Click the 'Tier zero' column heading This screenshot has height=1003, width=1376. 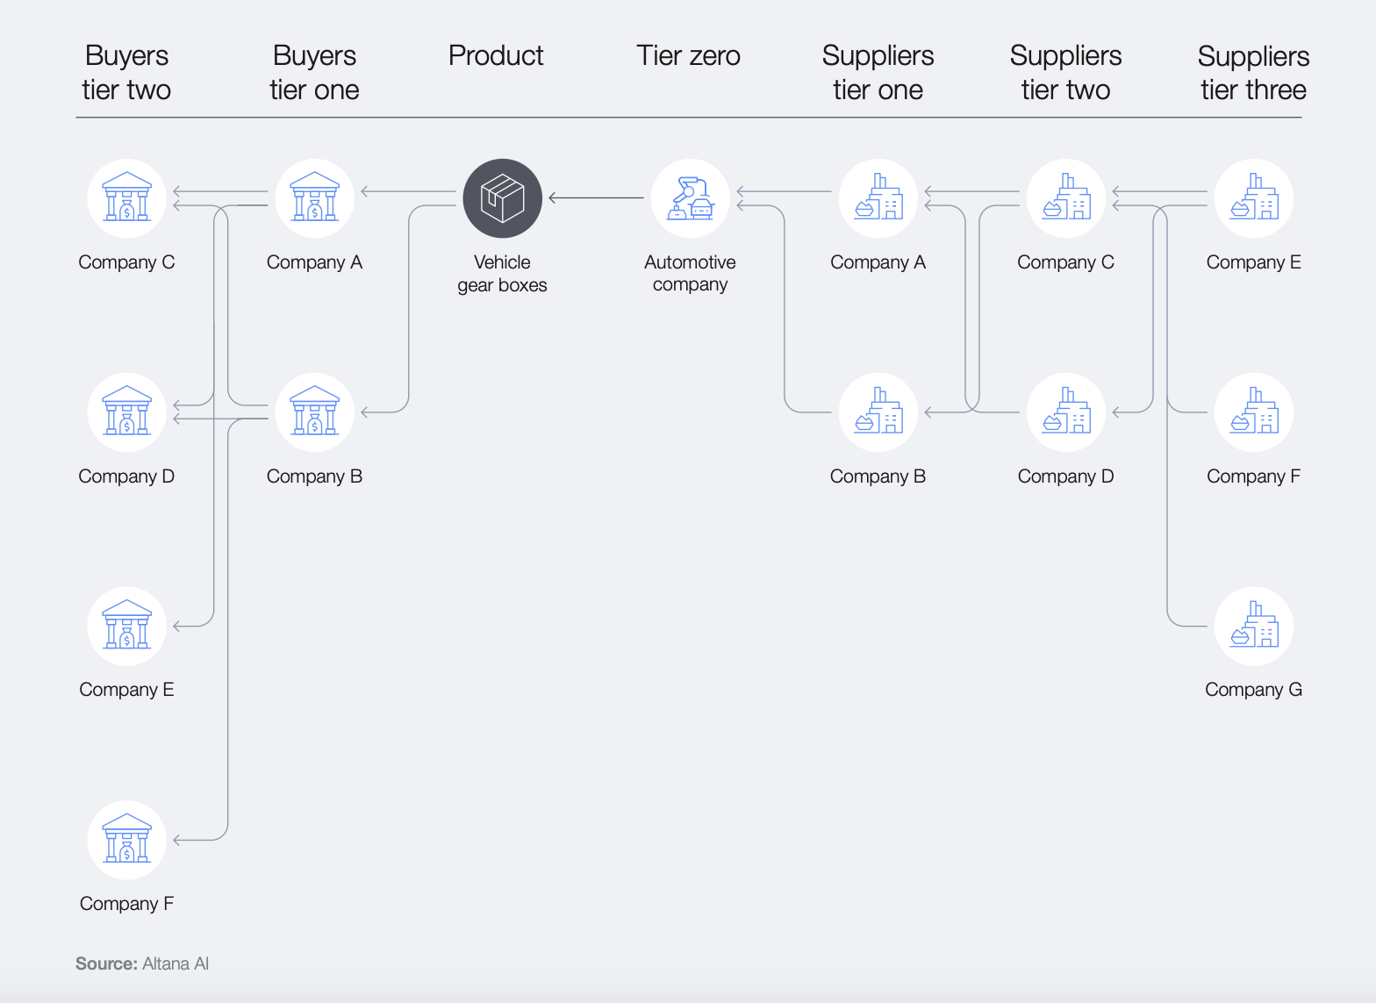(688, 55)
